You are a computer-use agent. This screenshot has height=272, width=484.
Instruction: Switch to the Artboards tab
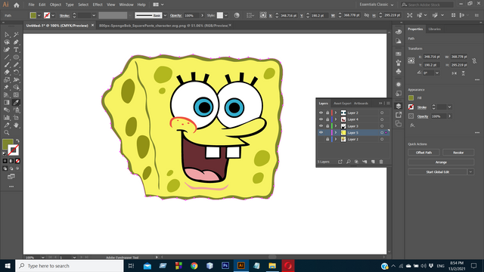click(x=361, y=104)
